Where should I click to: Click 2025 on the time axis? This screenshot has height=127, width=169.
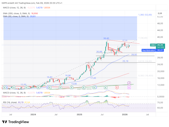[79, 115]
